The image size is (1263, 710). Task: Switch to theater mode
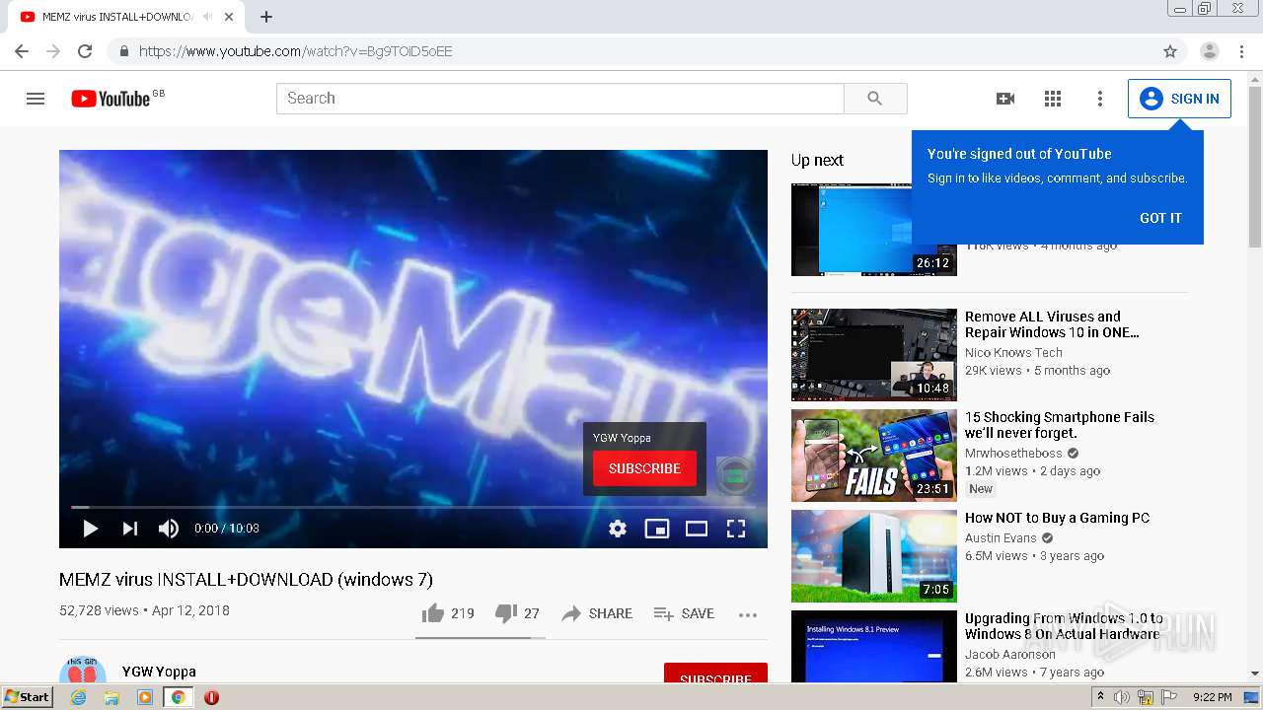tap(697, 529)
